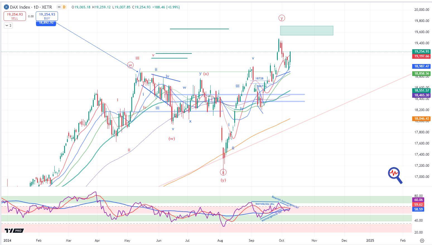Click the orange 18,046.43 price axis label
432x245 pixels.
[421, 119]
